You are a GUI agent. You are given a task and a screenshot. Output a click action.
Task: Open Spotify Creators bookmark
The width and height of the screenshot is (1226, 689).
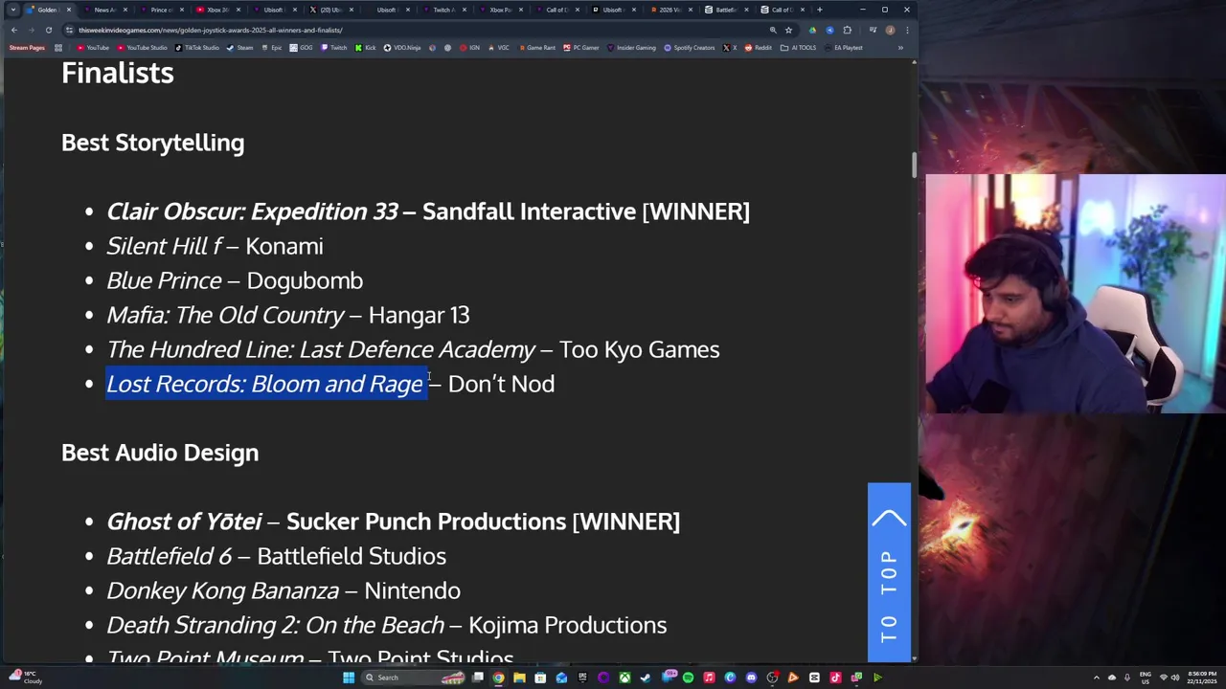click(x=690, y=47)
